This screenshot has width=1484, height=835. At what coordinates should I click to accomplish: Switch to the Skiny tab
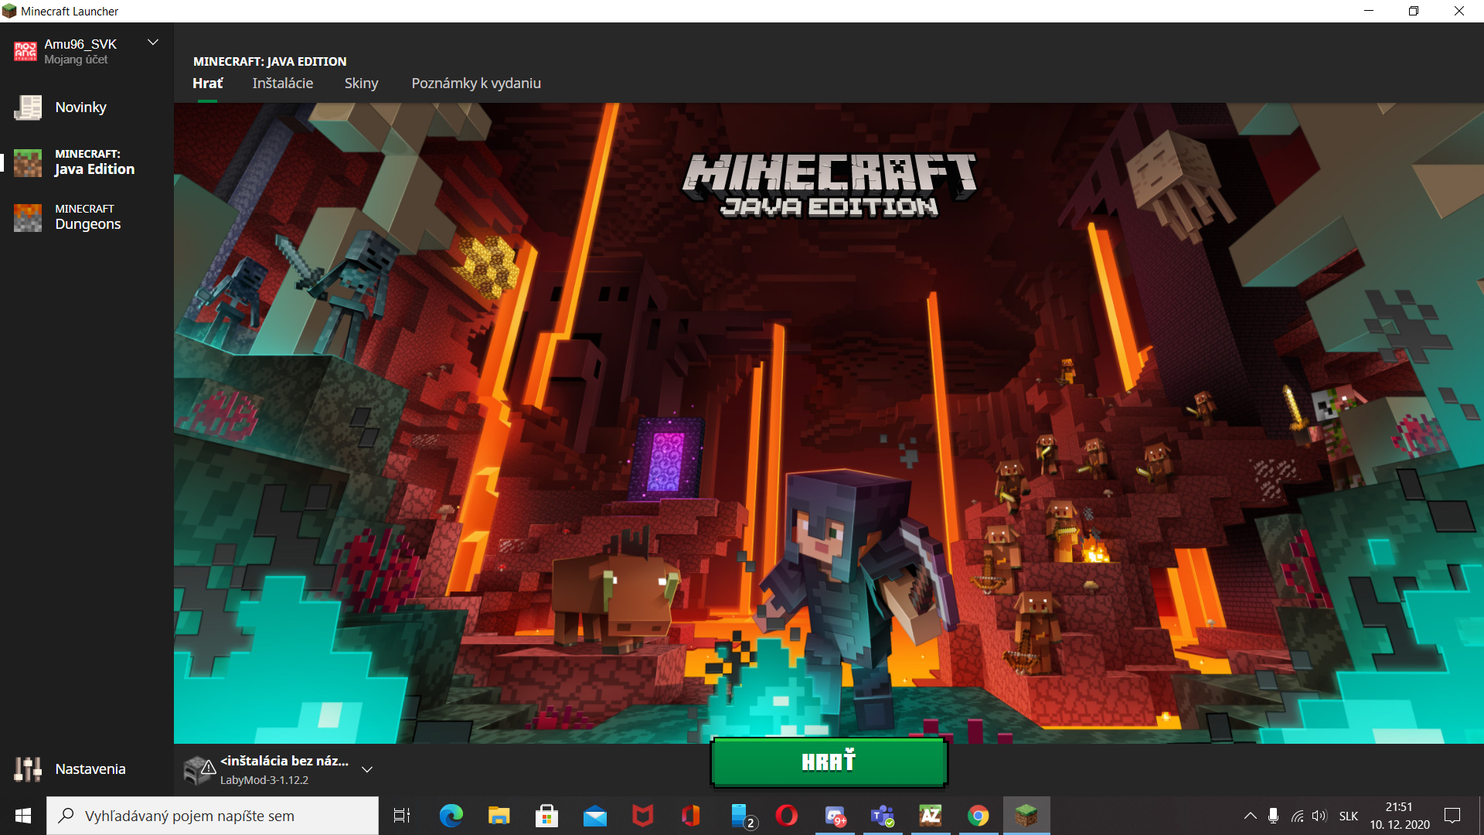(x=361, y=83)
